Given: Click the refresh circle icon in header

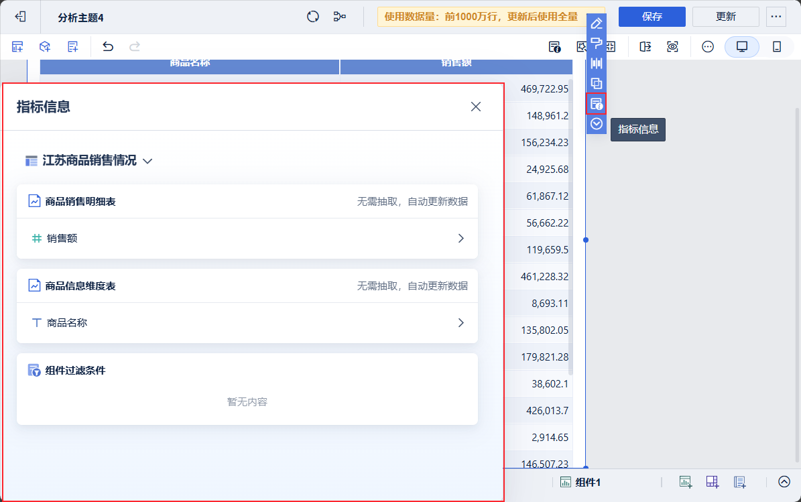Looking at the screenshot, I should tap(312, 17).
